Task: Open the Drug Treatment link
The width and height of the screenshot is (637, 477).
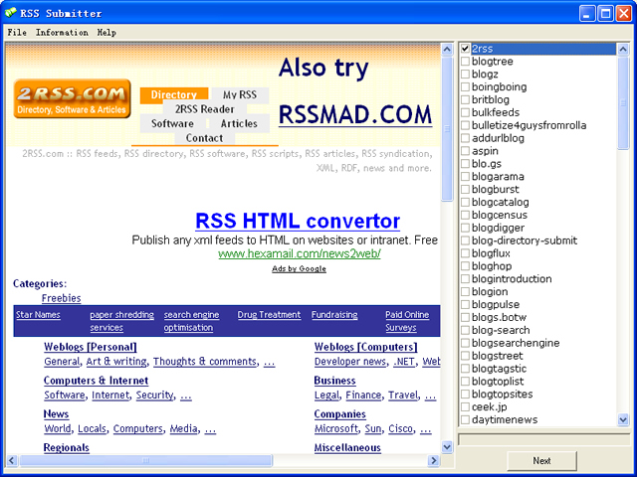Action: (269, 315)
